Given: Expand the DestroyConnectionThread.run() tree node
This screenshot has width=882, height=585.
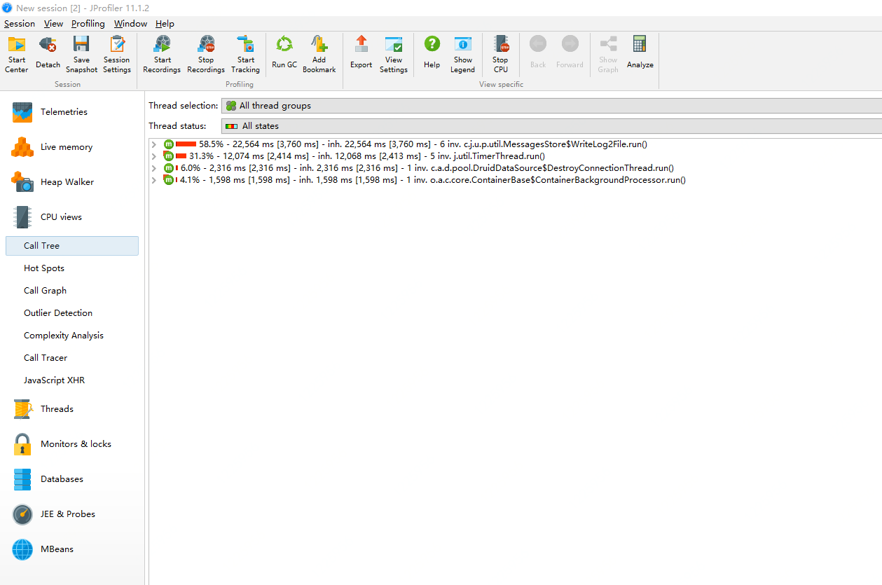Looking at the screenshot, I should tap(154, 168).
